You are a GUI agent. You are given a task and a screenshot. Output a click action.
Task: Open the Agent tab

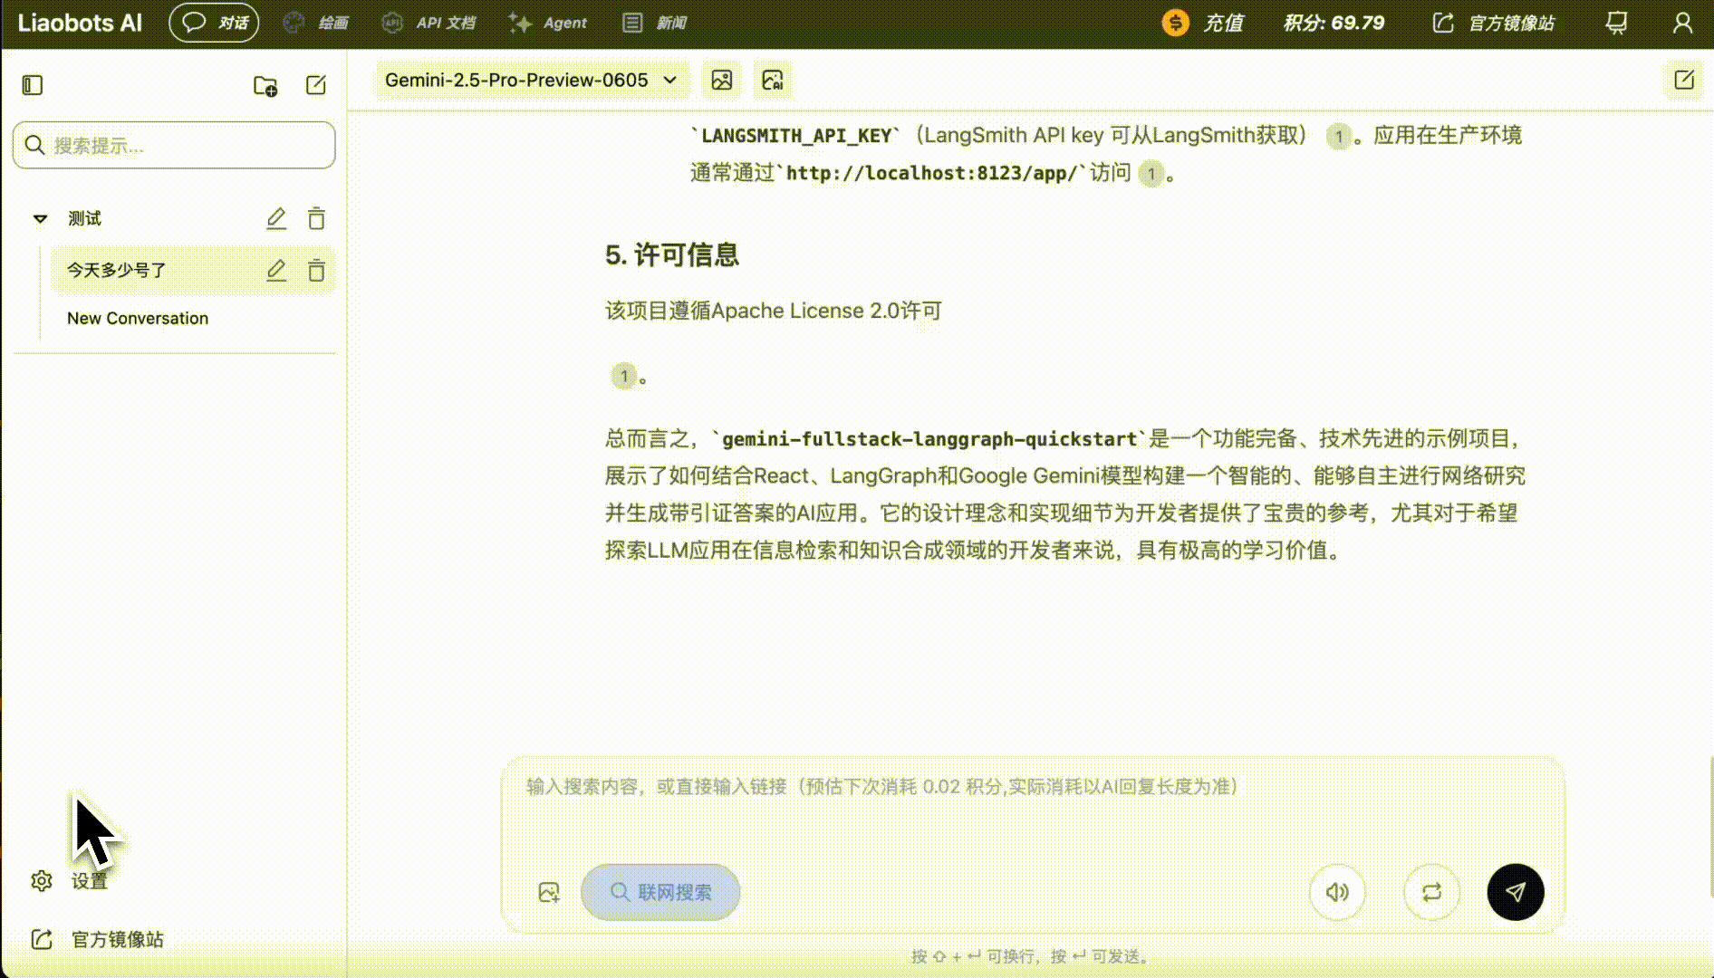[x=547, y=23]
